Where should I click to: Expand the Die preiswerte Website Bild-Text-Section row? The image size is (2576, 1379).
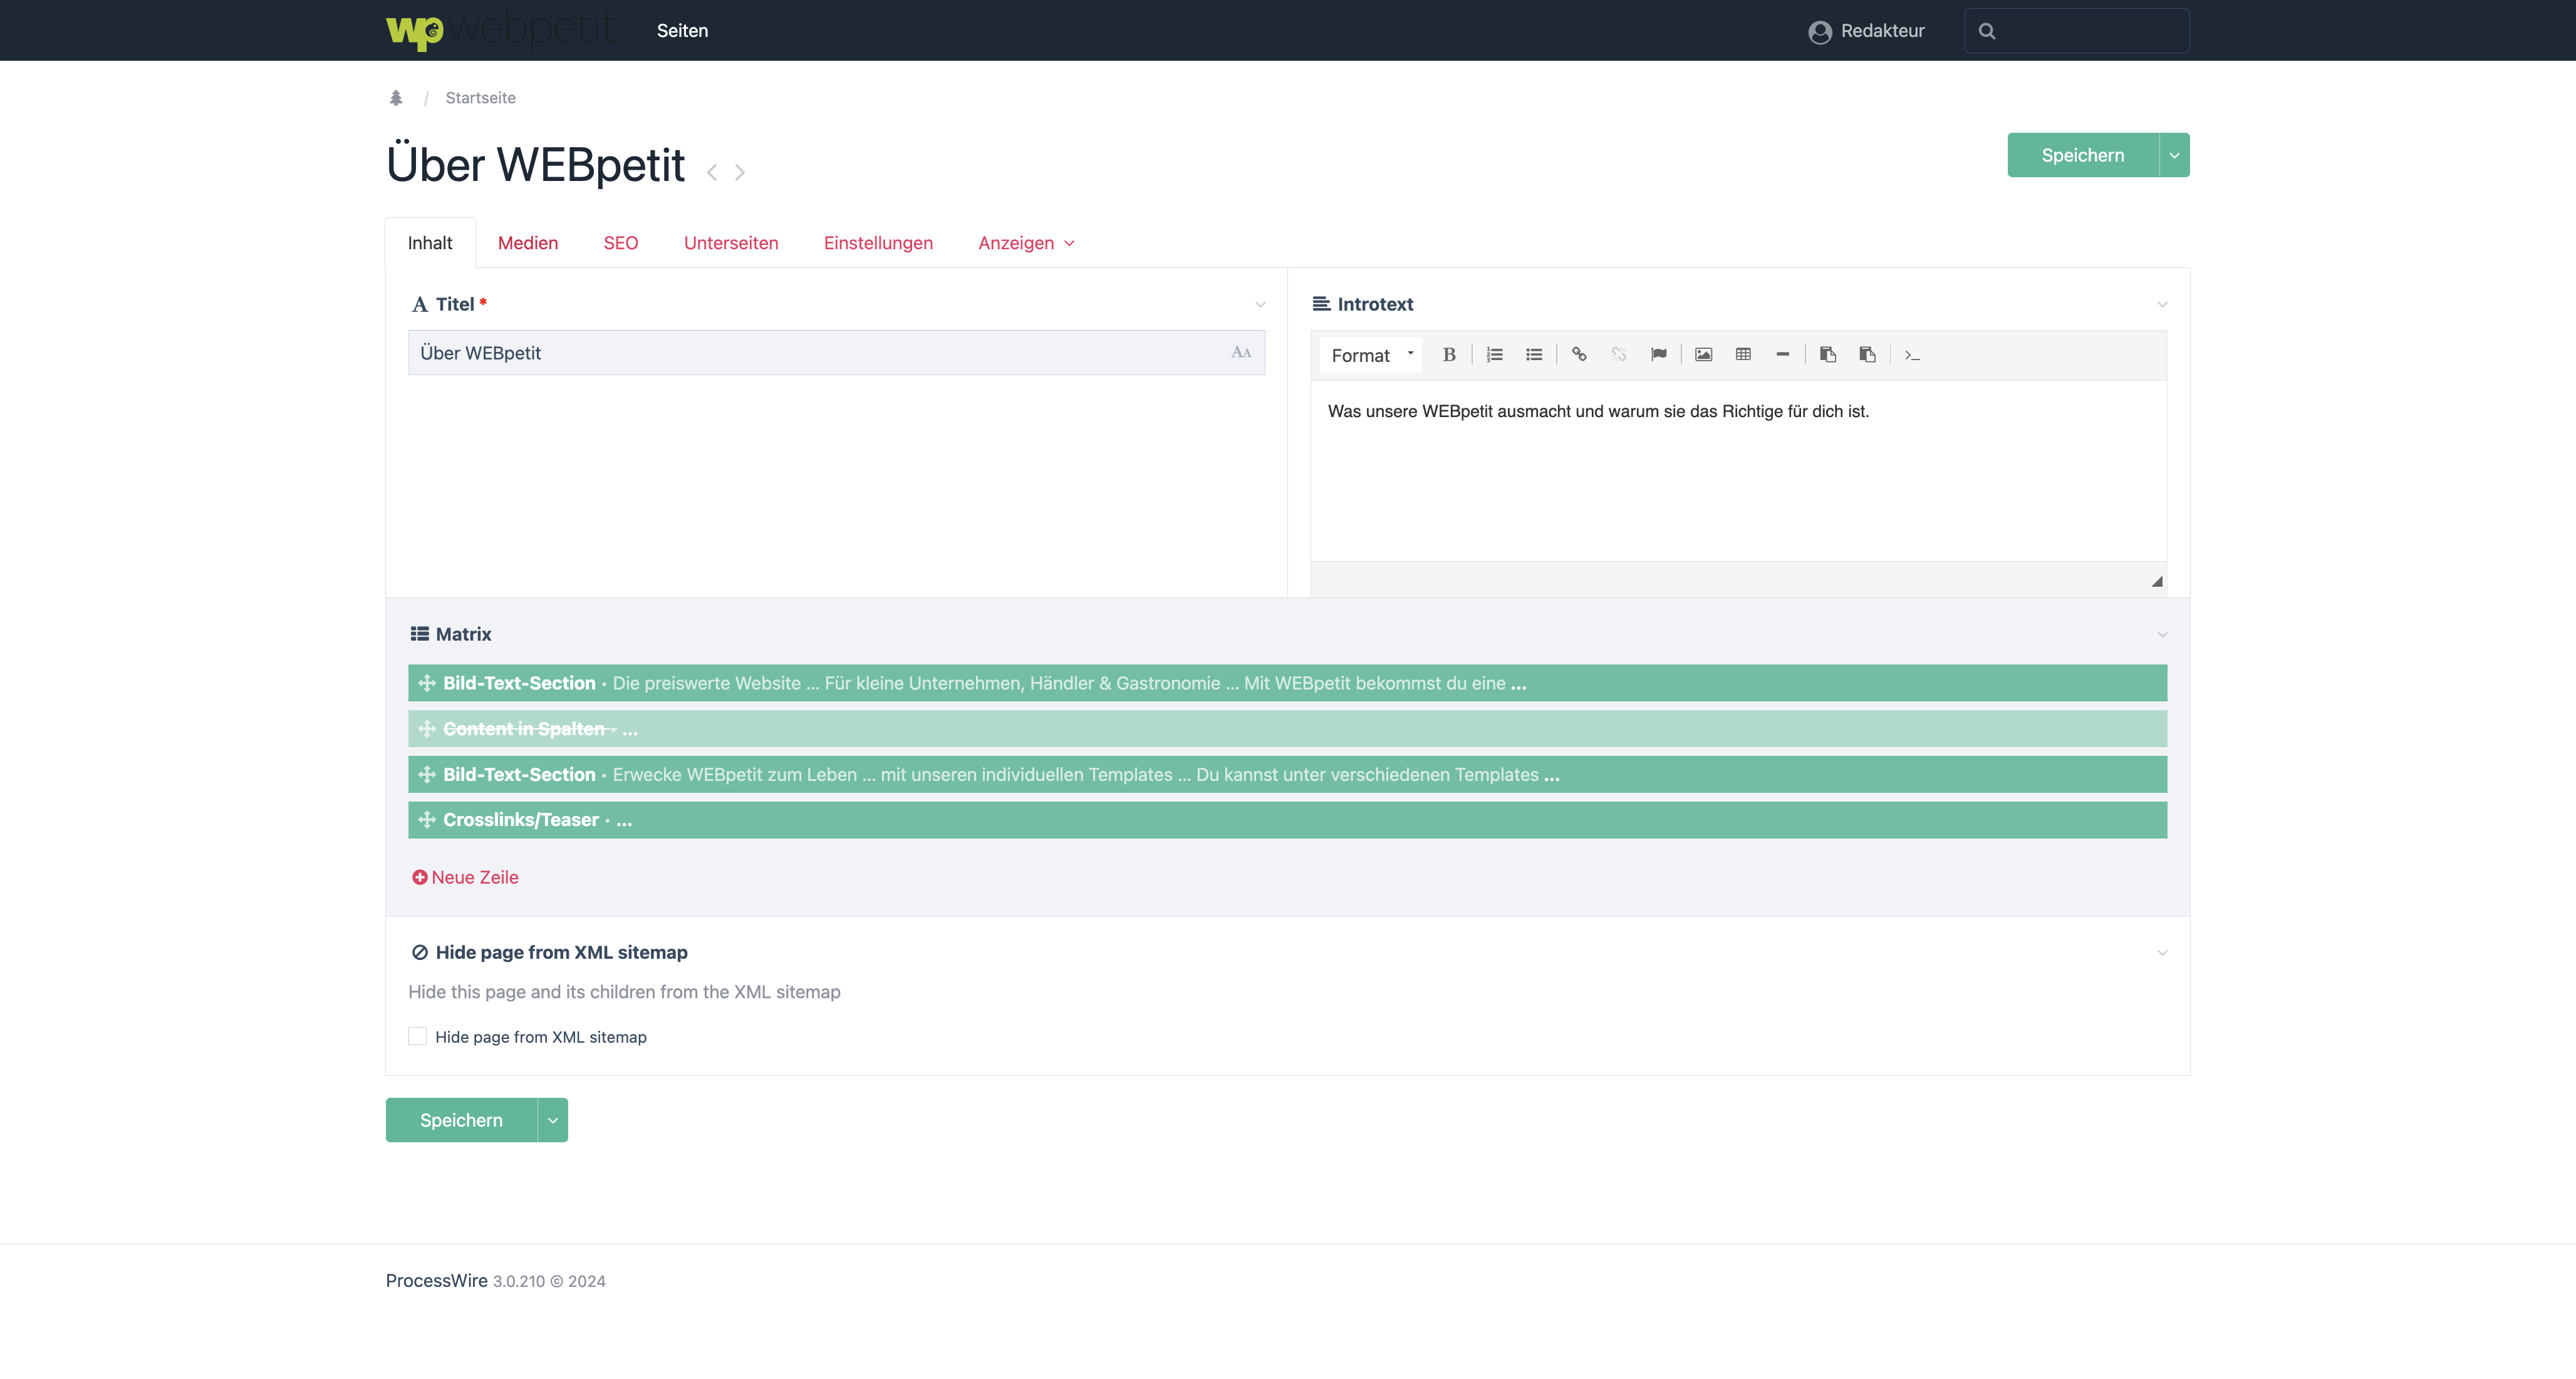[x=1287, y=683]
